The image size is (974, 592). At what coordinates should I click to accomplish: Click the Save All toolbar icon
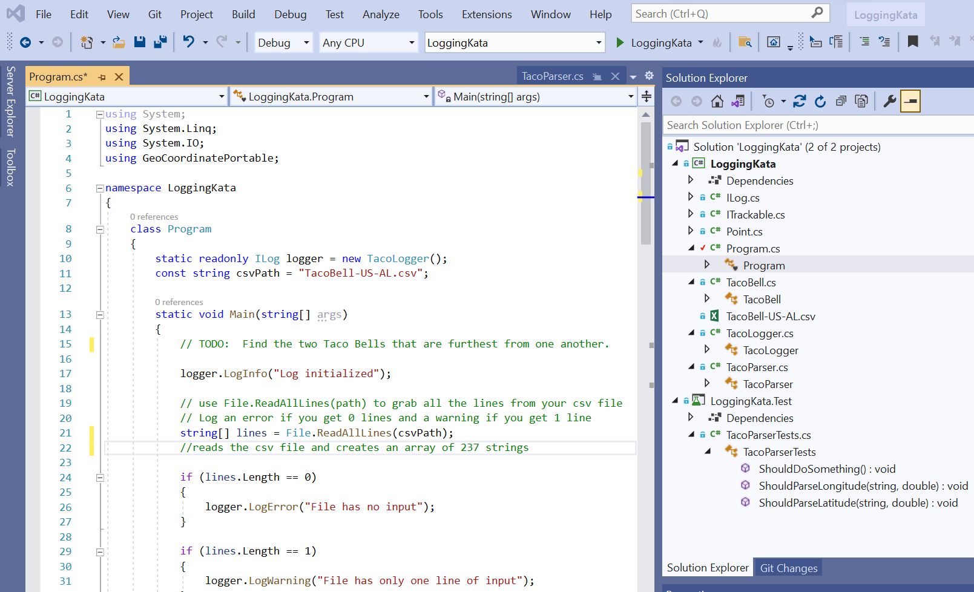coord(160,42)
